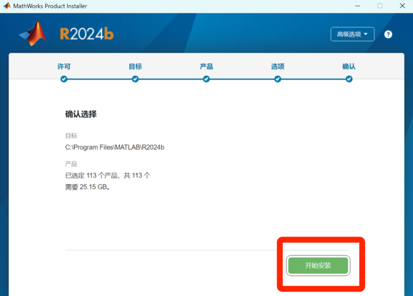
Task: Click the 许可 step checkmark icon
Action: coord(64,78)
